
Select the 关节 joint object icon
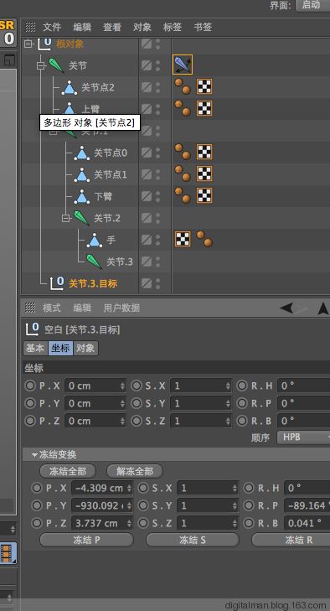point(56,65)
